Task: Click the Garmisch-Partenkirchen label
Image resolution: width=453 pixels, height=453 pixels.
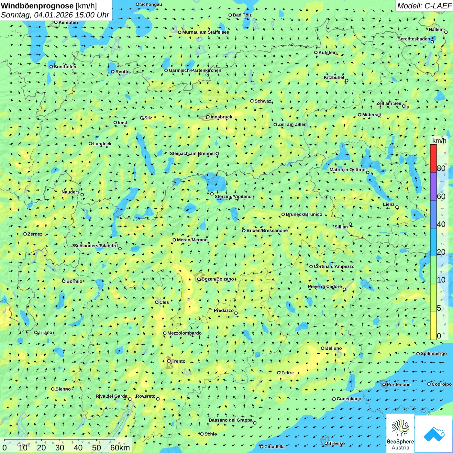Action: 195,70
